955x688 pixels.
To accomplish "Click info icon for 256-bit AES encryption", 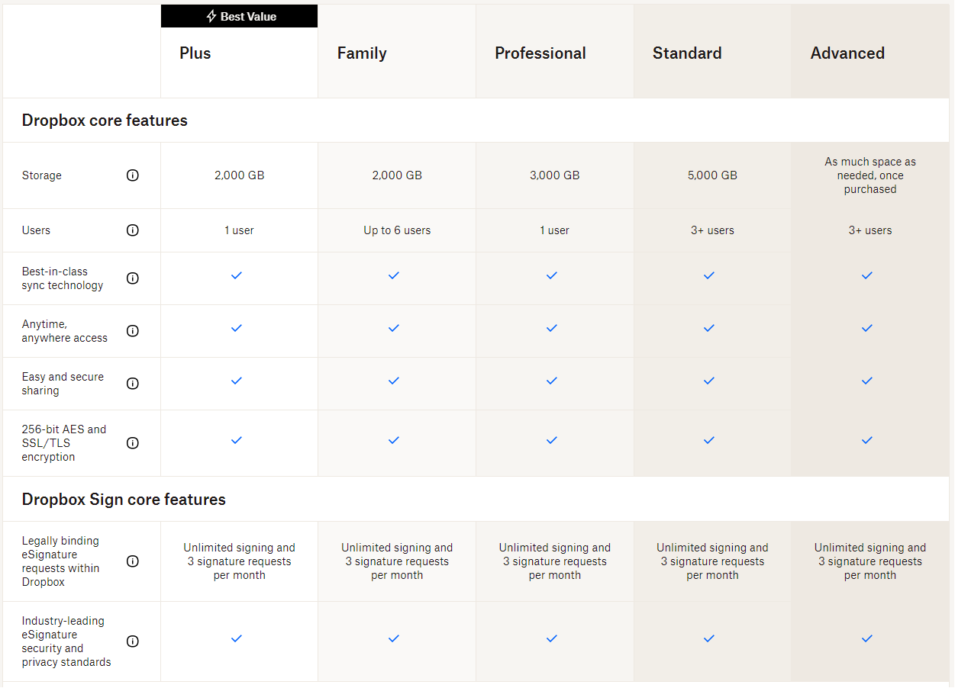I will click(x=133, y=443).
